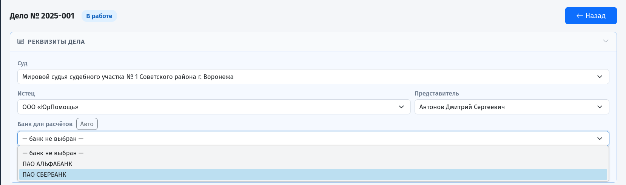Image resolution: width=626 pixels, height=185 pixels.
Task: Collapse the Реквизиты дела section chevron
Action: pyautogui.click(x=606, y=41)
